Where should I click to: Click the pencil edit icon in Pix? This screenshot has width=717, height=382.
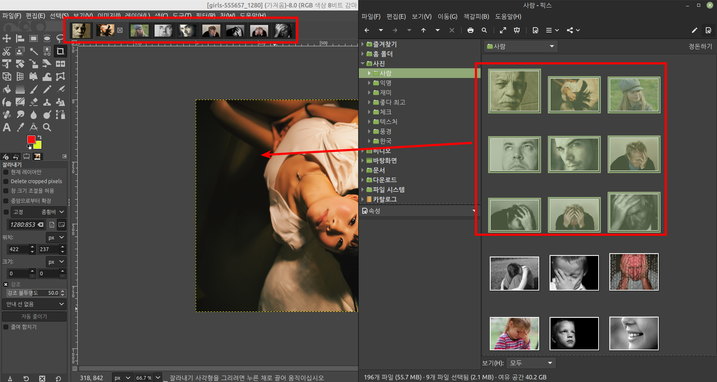tap(694, 30)
